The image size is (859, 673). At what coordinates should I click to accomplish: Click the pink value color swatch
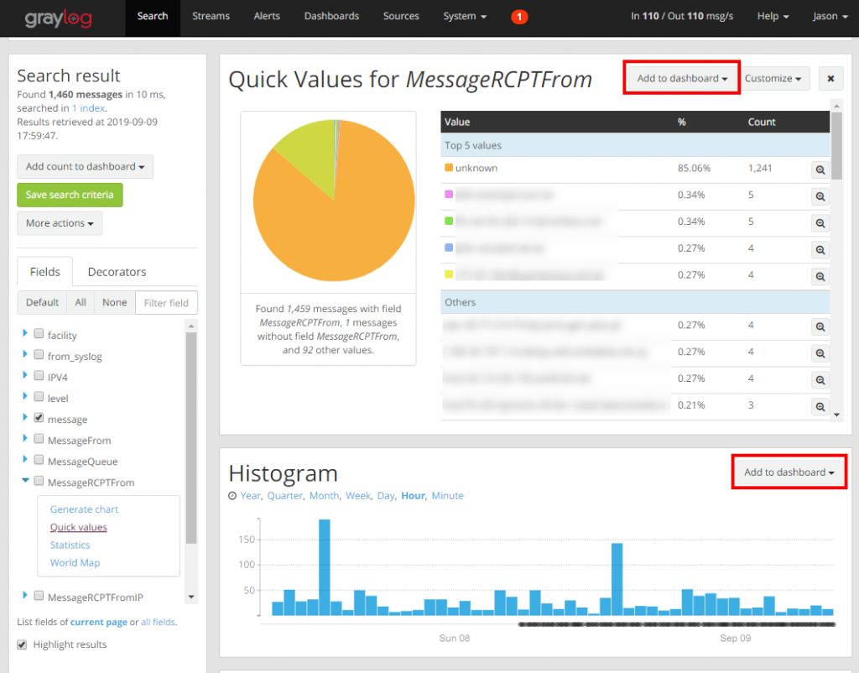click(x=449, y=194)
